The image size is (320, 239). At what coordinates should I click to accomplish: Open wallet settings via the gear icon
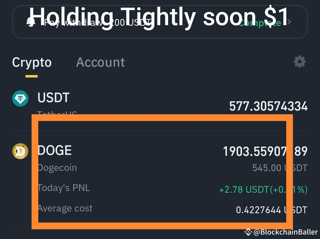pos(300,62)
